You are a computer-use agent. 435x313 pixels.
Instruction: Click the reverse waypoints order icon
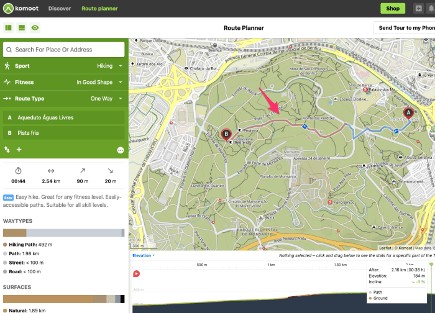(7, 150)
